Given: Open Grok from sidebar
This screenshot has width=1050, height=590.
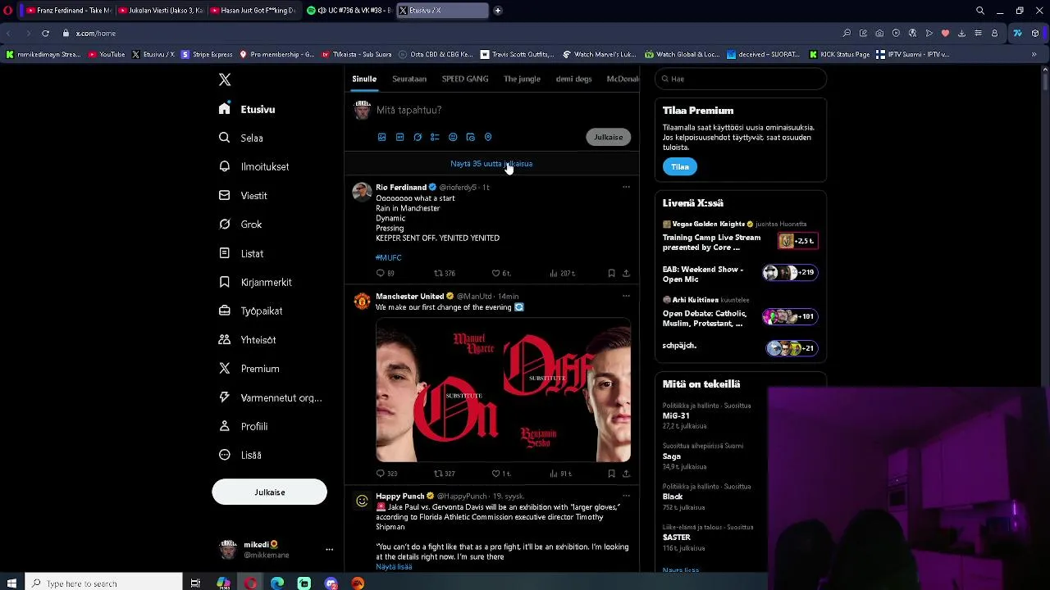Looking at the screenshot, I should tap(240, 225).
